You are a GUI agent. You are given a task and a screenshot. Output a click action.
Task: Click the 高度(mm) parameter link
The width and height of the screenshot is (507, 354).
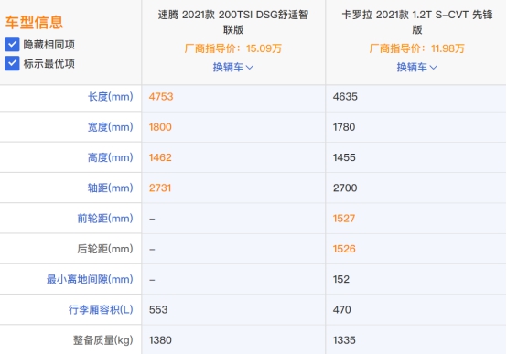(x=110, y=157)
